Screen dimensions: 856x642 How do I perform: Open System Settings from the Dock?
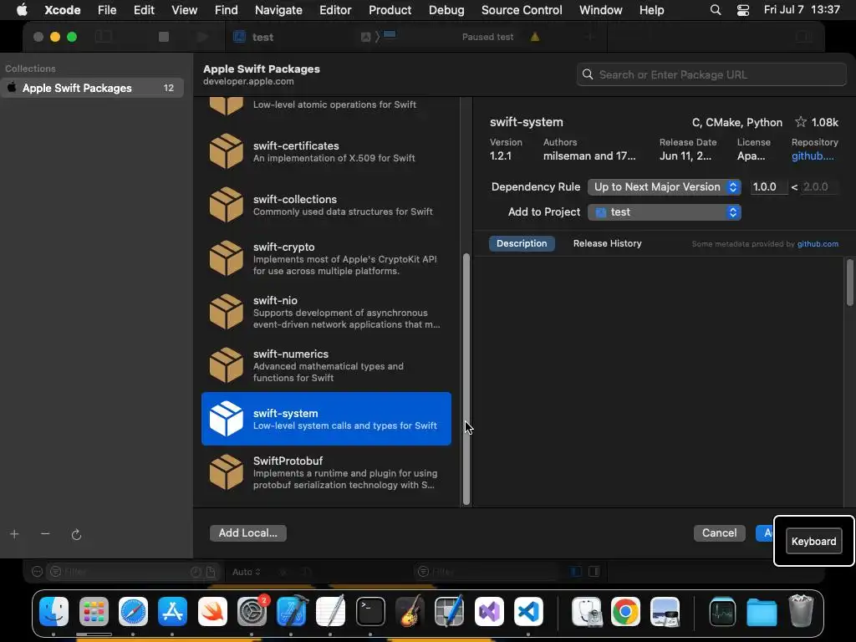point(252,611)
